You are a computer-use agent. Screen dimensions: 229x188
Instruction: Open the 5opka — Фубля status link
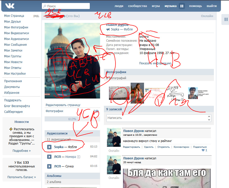tap(122, 29)
